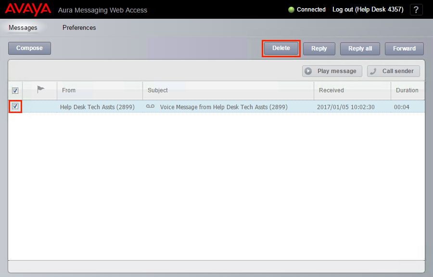The image size is (433, 277).
Task: Uncheck the Help Desk Tech Assts message checkbox
Action: coord(15,106)
